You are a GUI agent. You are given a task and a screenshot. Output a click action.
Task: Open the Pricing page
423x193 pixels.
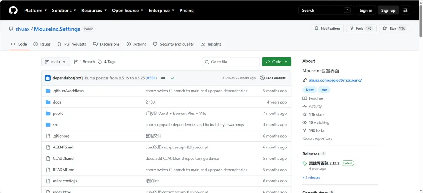(x=186, y=11)
